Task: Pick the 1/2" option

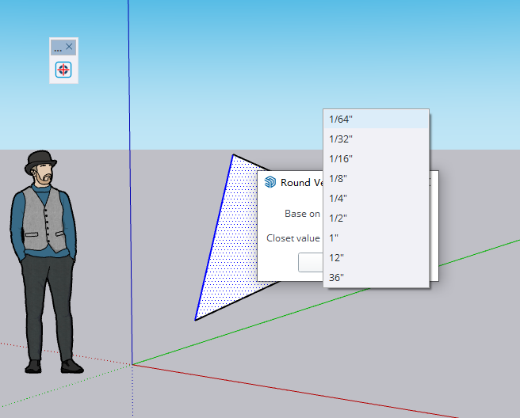Action: tap(376, 218)
